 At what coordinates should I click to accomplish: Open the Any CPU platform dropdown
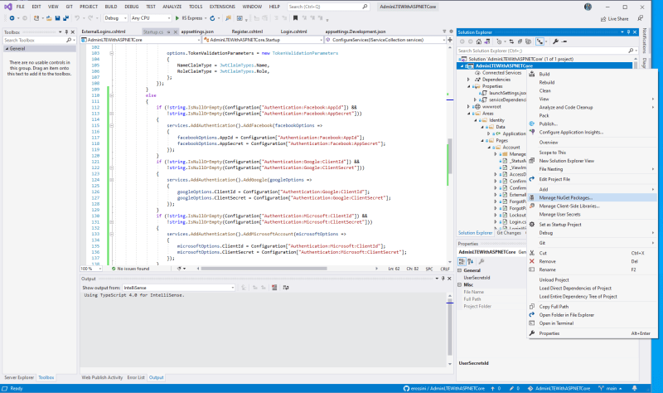[151, 18]
